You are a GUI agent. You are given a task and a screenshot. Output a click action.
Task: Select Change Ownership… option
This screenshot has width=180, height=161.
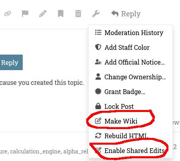coord(131,77)
